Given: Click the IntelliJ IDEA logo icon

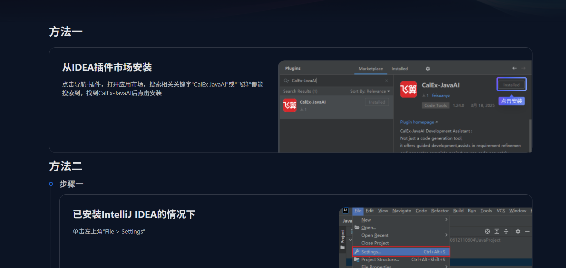Looking at the screenshot, I should click(x=346, y=211).
